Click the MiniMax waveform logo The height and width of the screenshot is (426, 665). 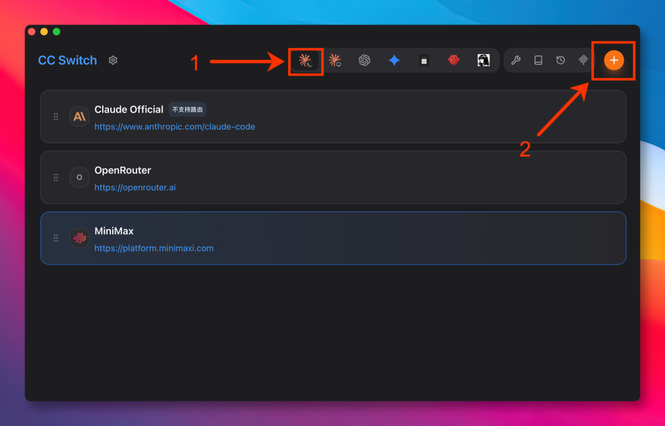[x=79, y=238]
